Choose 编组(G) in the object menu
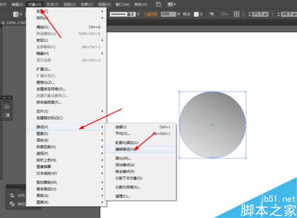The width and height of the screenshot is (297, 218). click(67, 27)
